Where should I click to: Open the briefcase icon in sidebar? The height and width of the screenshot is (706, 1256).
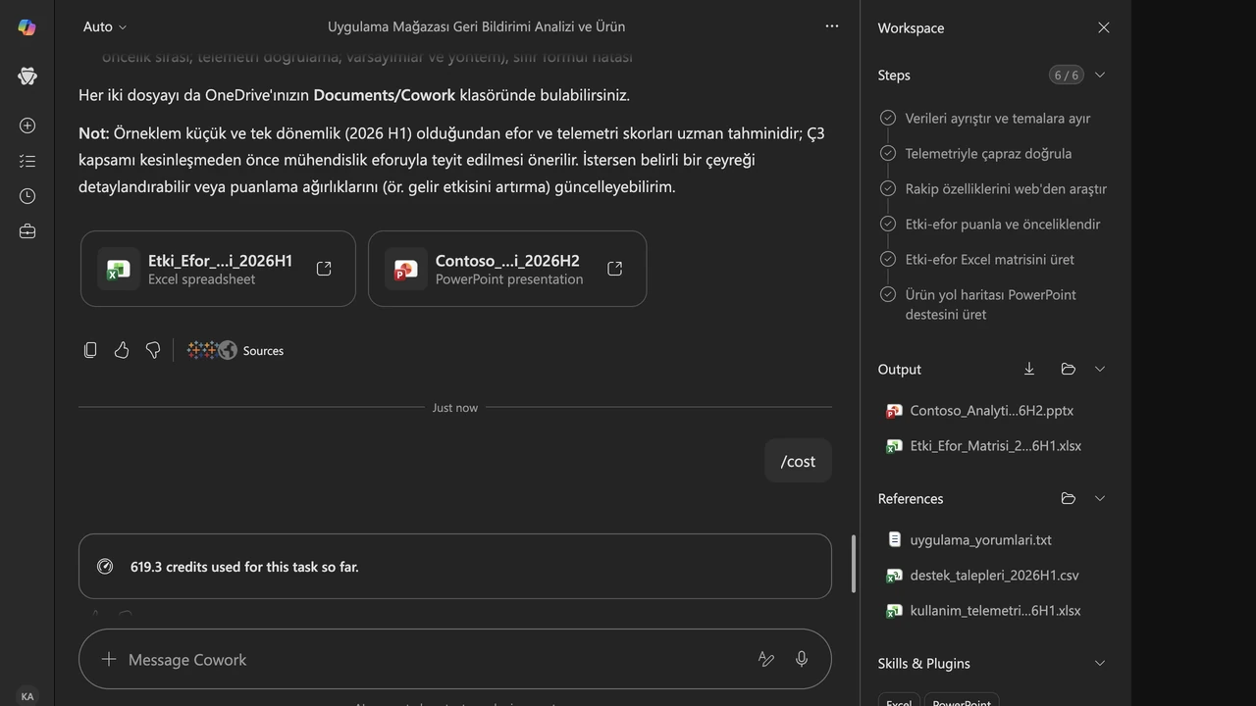click(x=27, y=231)
